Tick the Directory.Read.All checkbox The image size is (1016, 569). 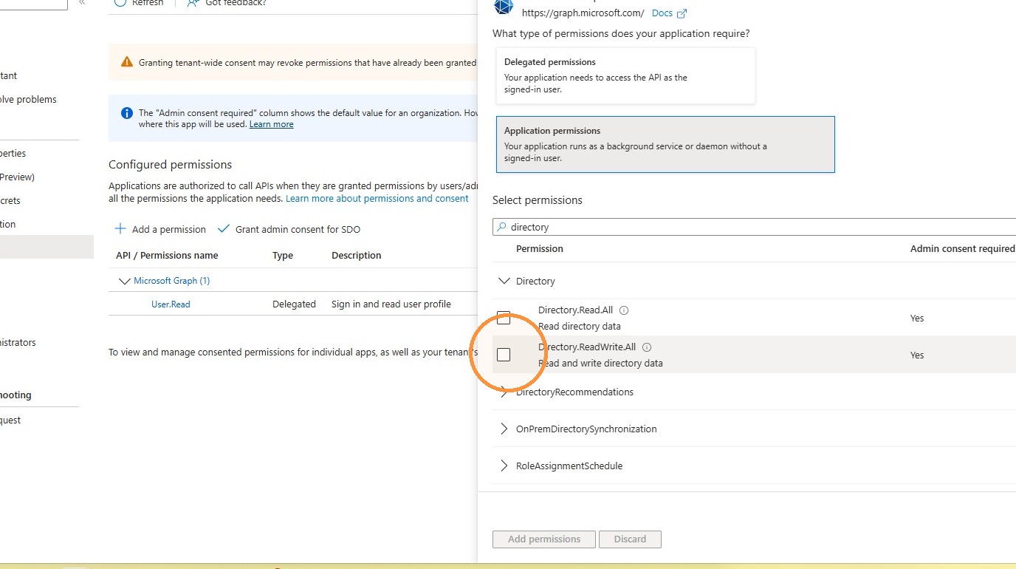point(504,318)
